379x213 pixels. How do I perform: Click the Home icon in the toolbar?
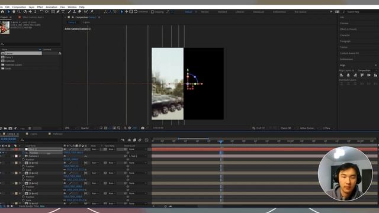[x=2, y=12]
